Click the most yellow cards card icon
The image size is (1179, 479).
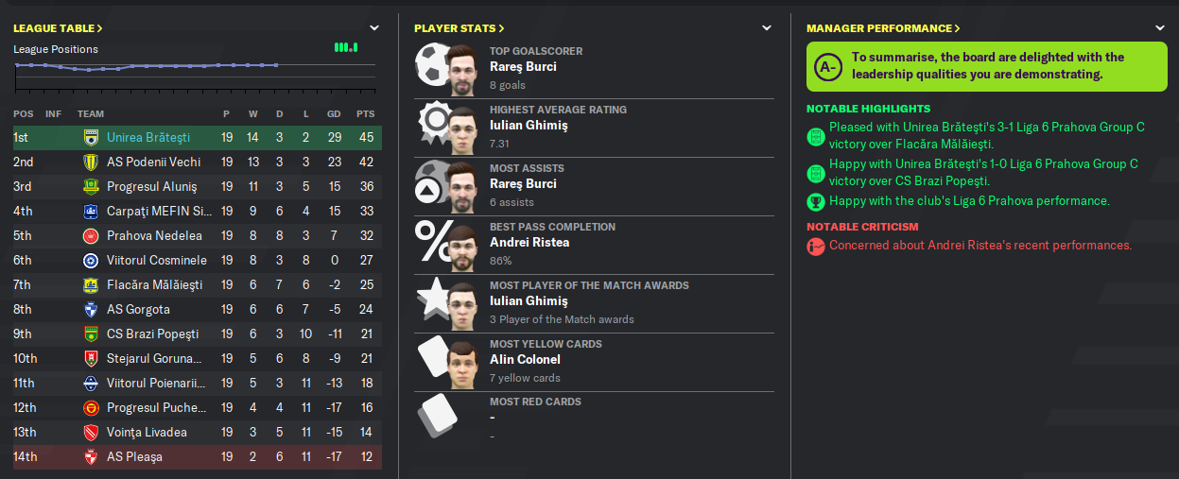pos(435,359)
